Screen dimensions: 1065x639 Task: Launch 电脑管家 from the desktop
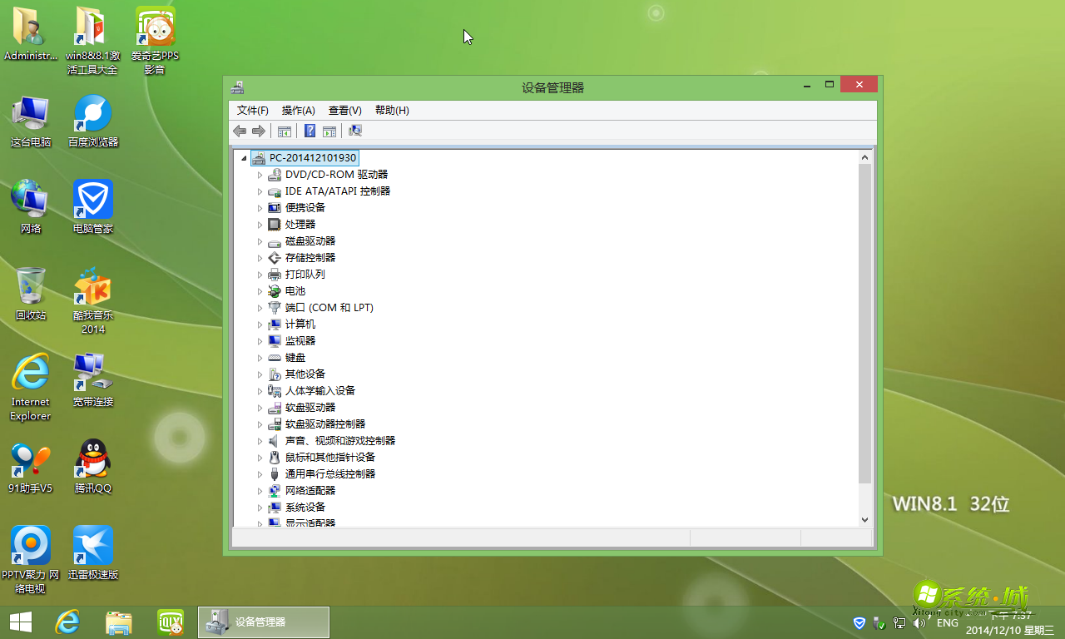92,200
